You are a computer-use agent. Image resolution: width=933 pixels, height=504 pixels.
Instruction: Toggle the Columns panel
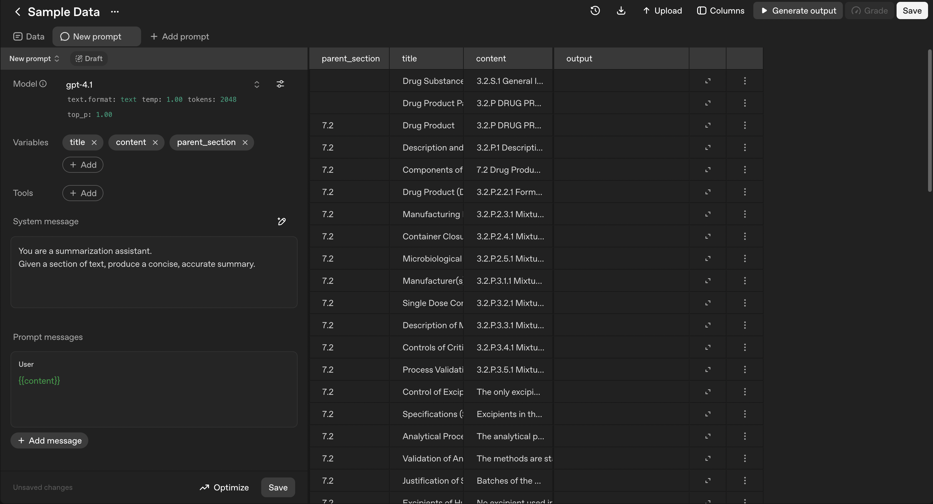pos(720,10)
